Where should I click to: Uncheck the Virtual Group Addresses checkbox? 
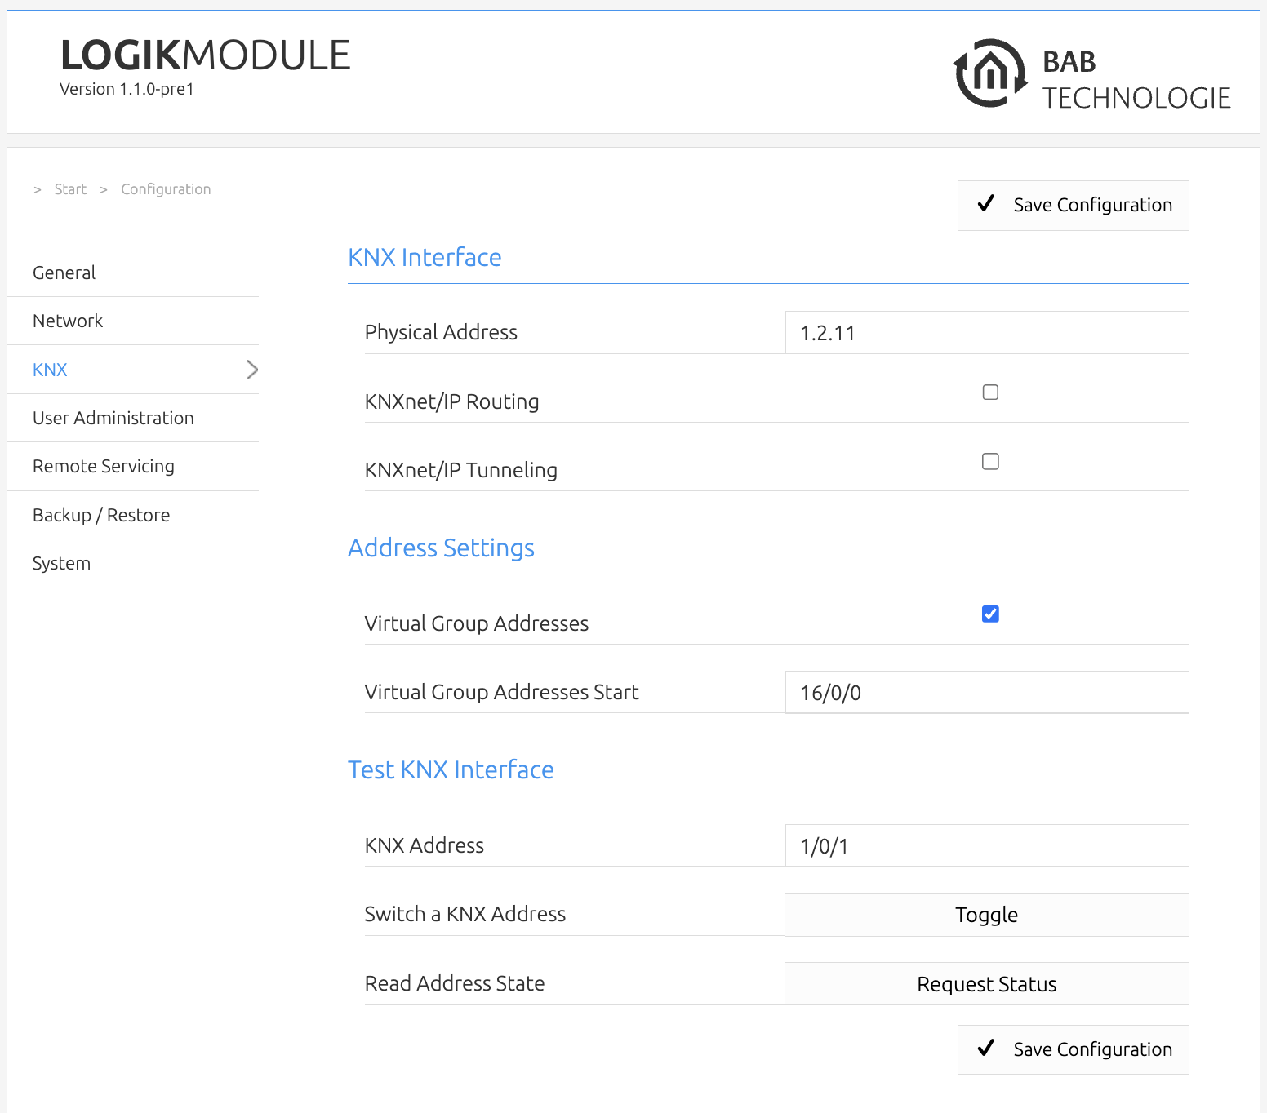(990, 614)
